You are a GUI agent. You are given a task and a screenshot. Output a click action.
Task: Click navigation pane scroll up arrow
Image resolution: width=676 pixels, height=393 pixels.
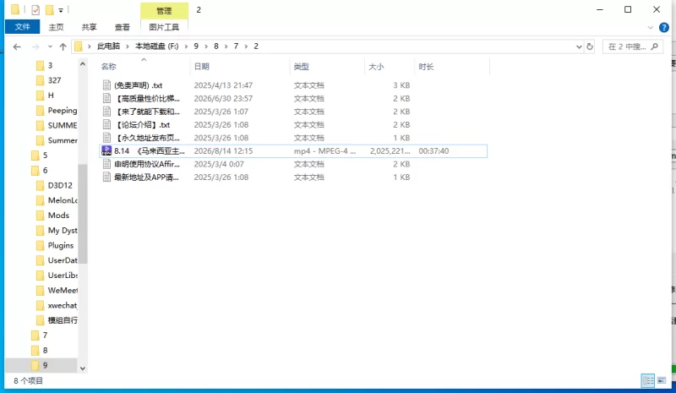tap(82, 64)
